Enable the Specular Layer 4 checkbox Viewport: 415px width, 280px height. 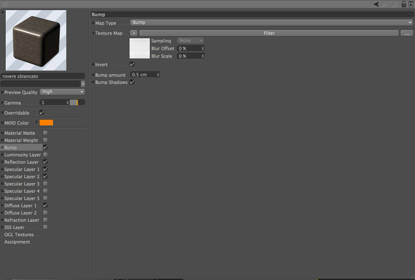46,191
